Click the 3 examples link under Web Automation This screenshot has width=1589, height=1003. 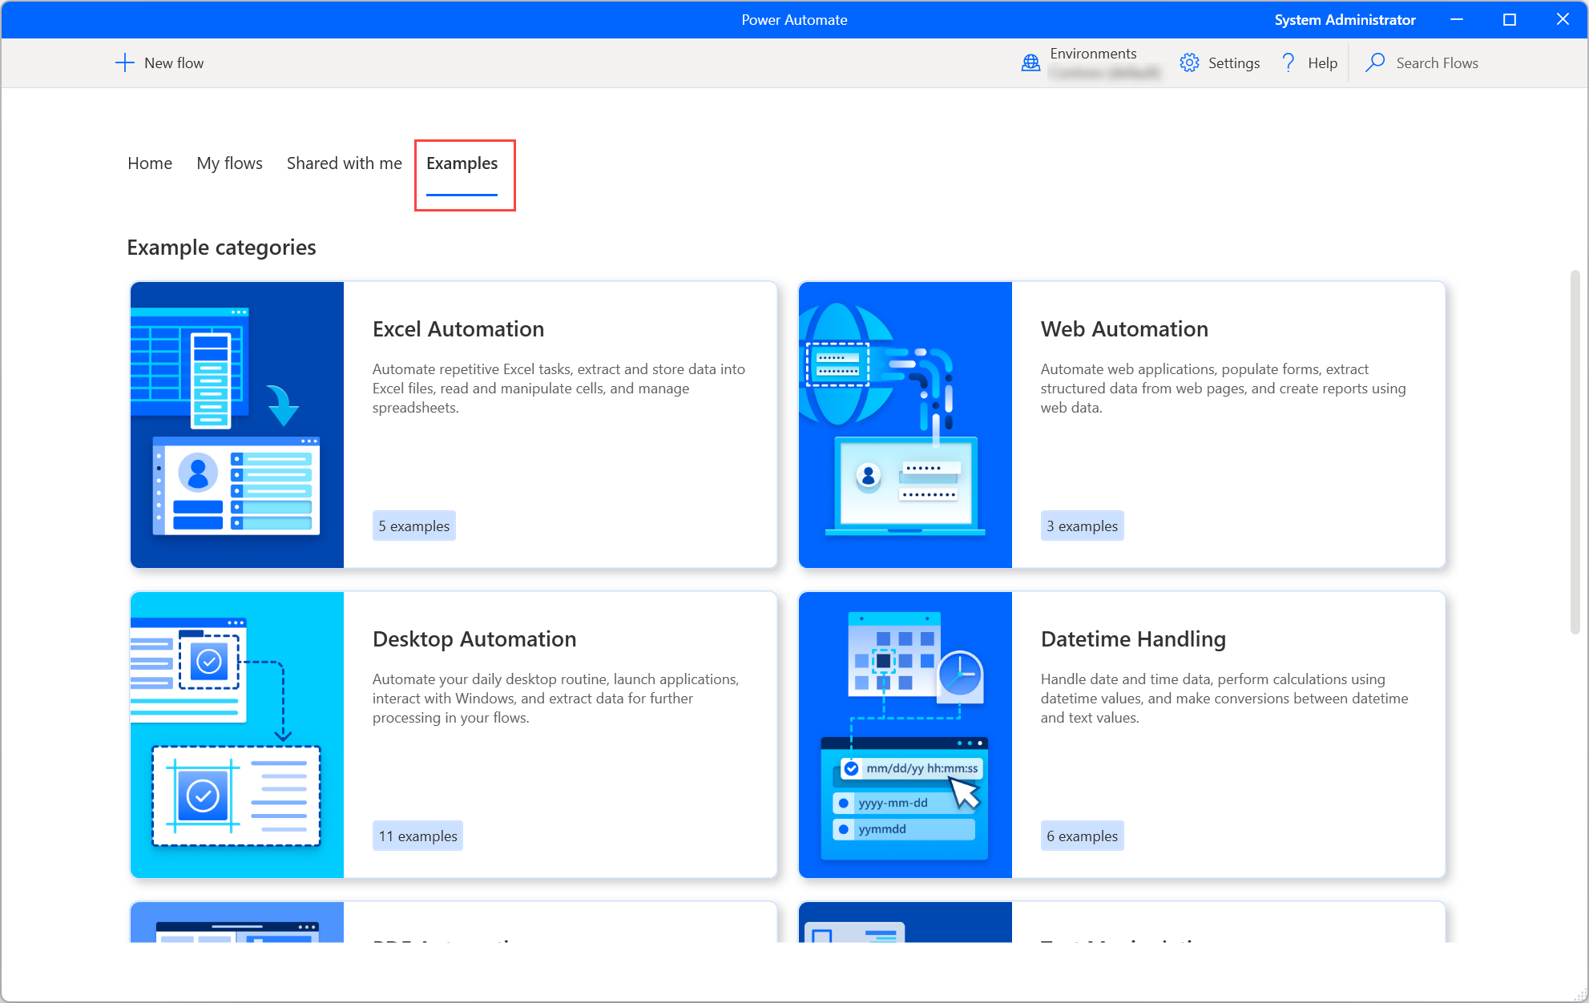(1079, 526)
